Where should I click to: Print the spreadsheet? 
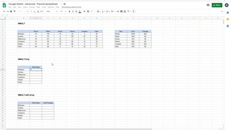pos(11,11)
